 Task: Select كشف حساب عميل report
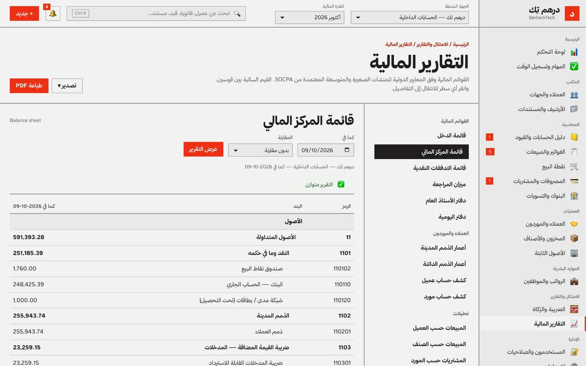click(x=422, y=280)
